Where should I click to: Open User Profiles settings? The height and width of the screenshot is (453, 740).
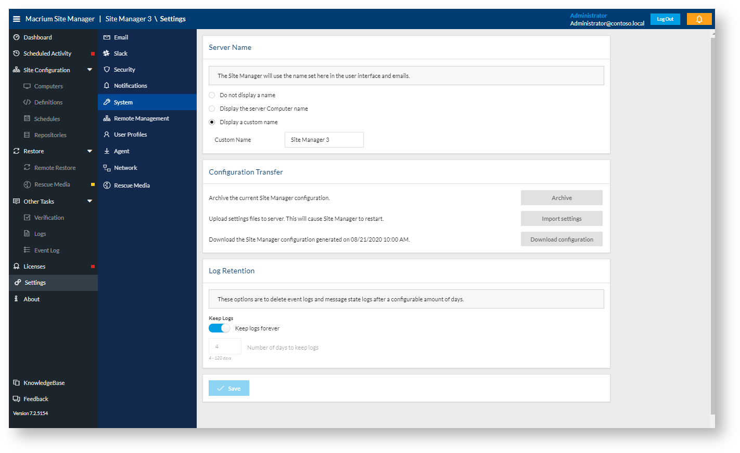tap(147, 135)
